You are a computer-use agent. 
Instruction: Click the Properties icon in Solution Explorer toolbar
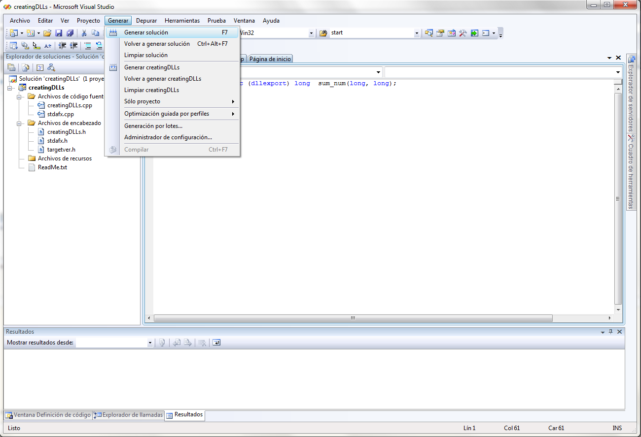(11, 67)
